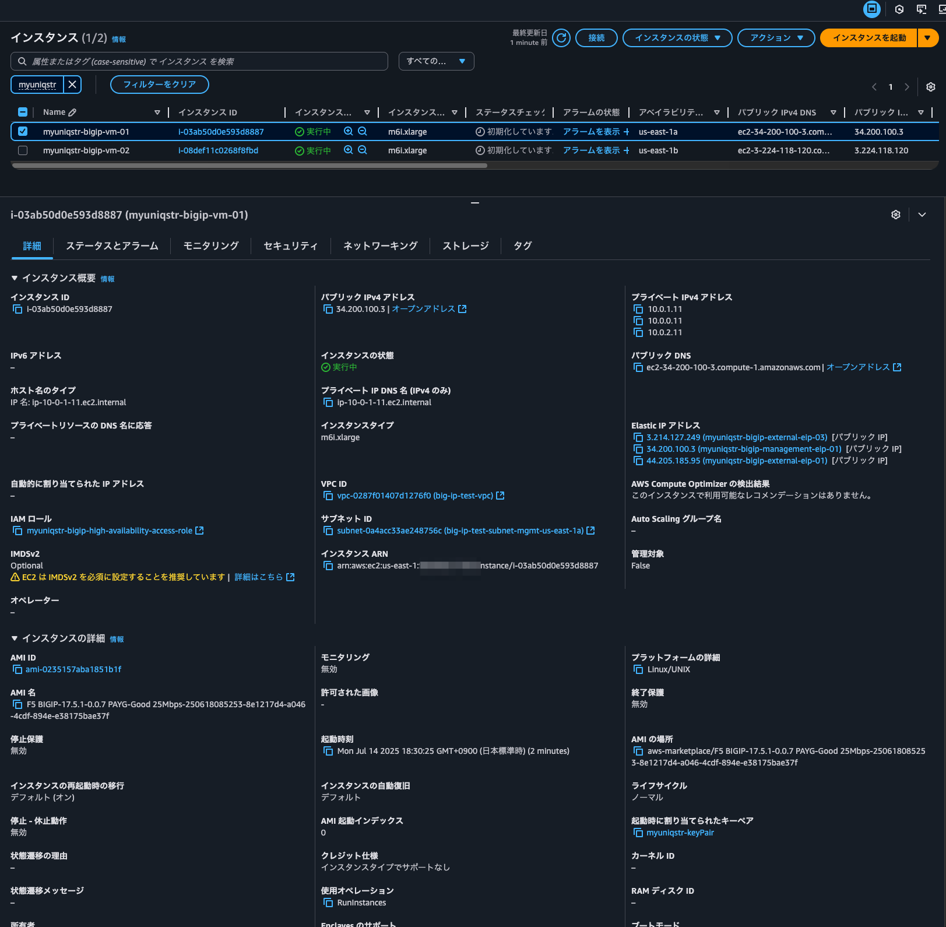The height and width of the screenshot is (927, 946).
Task: Copy the launch time value
Action: (328, 751)
